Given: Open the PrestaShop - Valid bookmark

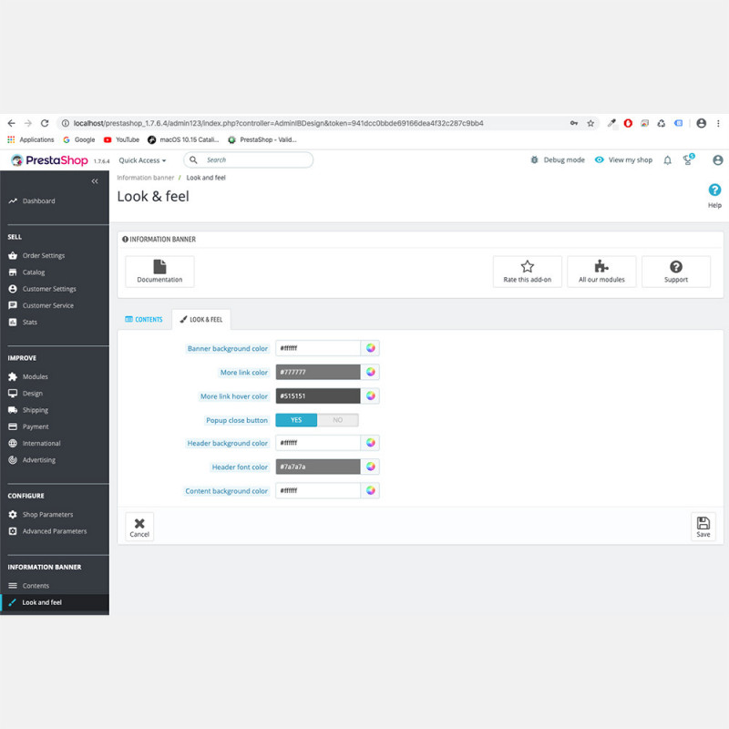Looking at the screenshot, I should tap(262, 139).
